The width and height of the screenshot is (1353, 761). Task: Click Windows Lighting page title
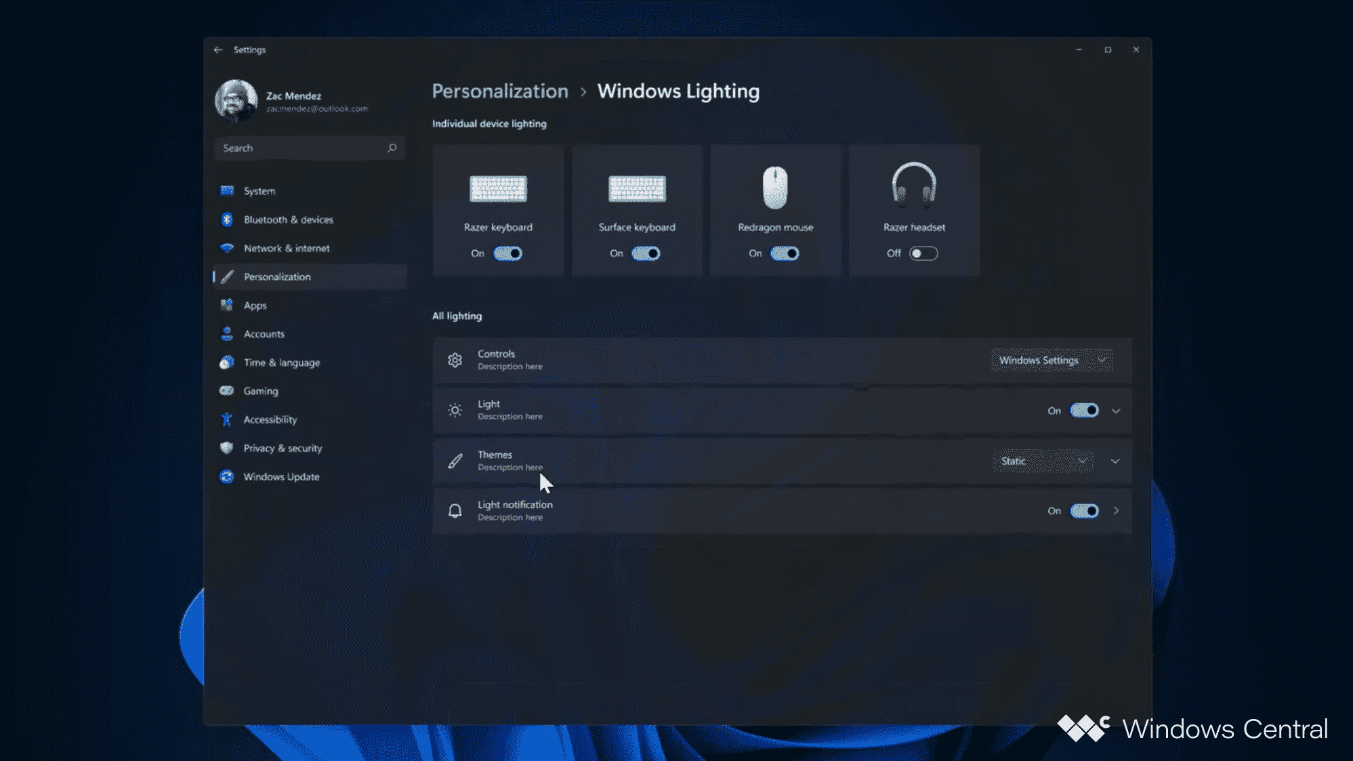tap(678, 91)
